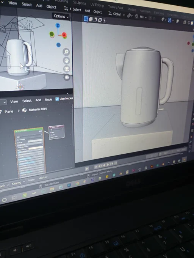Jump to timeline end frame
194x258 pixels.
116,163
